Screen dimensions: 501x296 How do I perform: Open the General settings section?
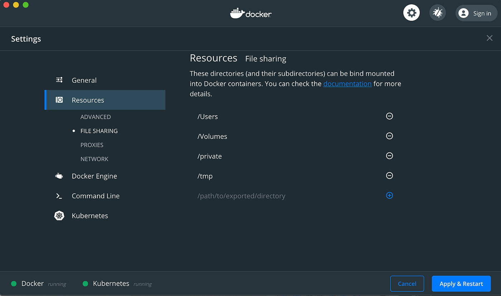click(105, 80)
